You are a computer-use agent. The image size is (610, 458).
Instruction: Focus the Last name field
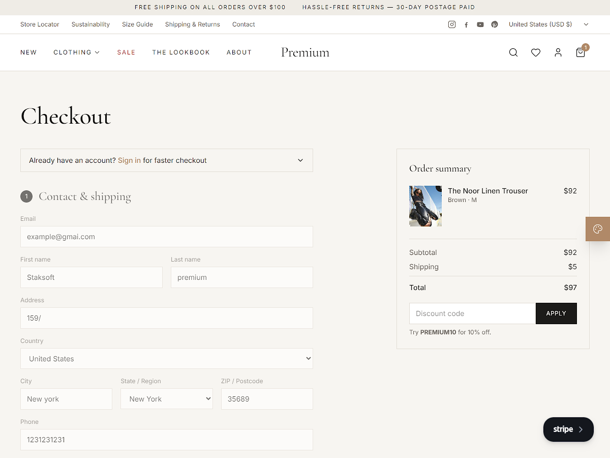point(242,277)
